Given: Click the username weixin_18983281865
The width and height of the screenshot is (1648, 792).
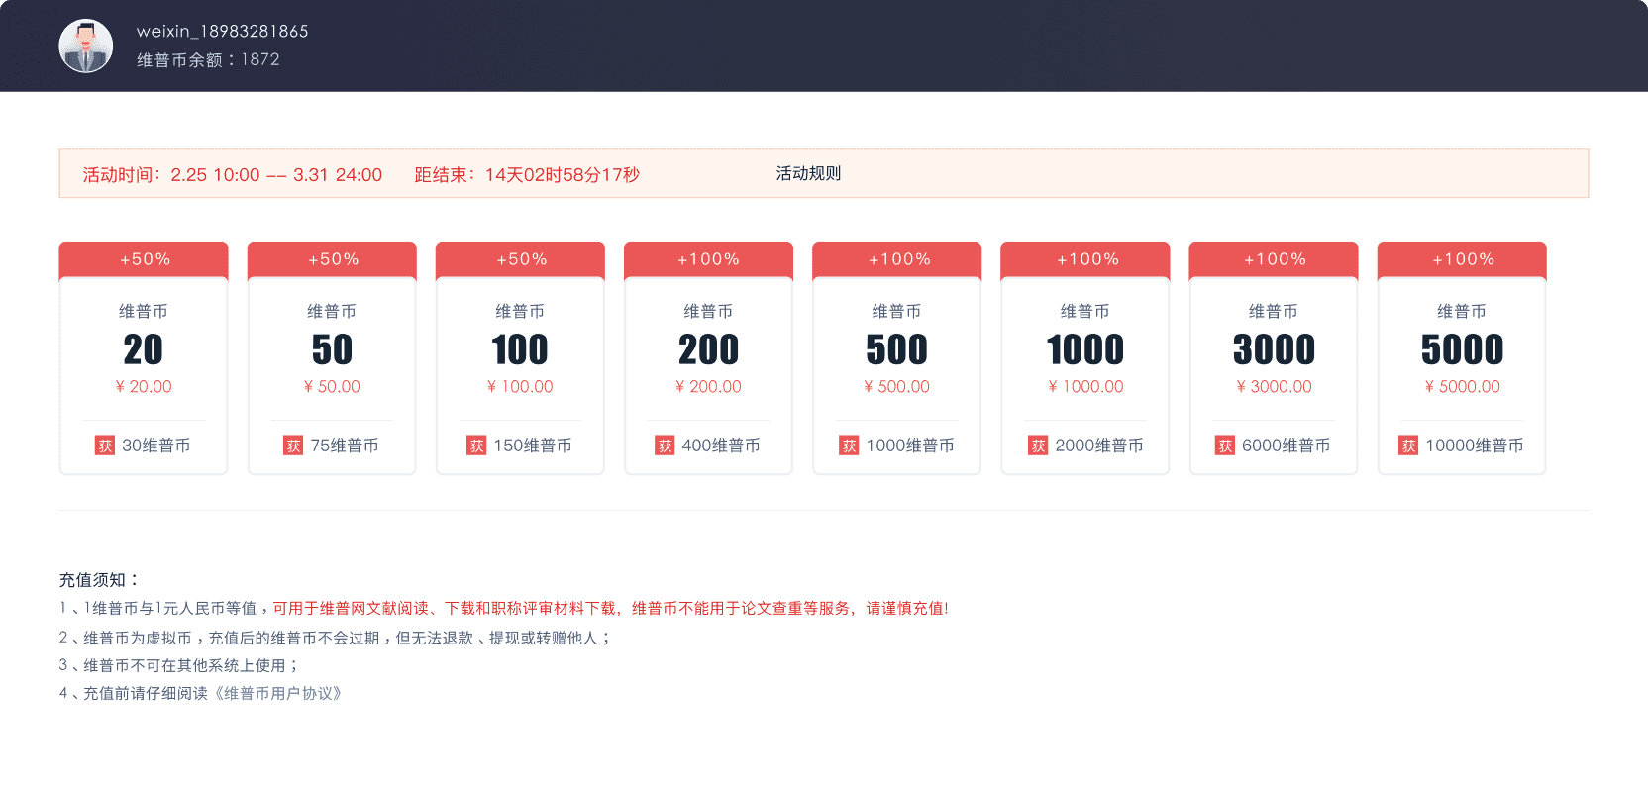Looking at the screenshot, I should click(223, 31).
